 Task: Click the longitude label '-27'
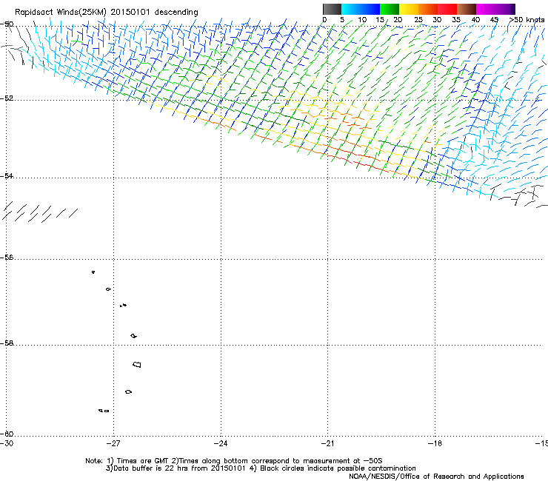click(x=113, y=443)
